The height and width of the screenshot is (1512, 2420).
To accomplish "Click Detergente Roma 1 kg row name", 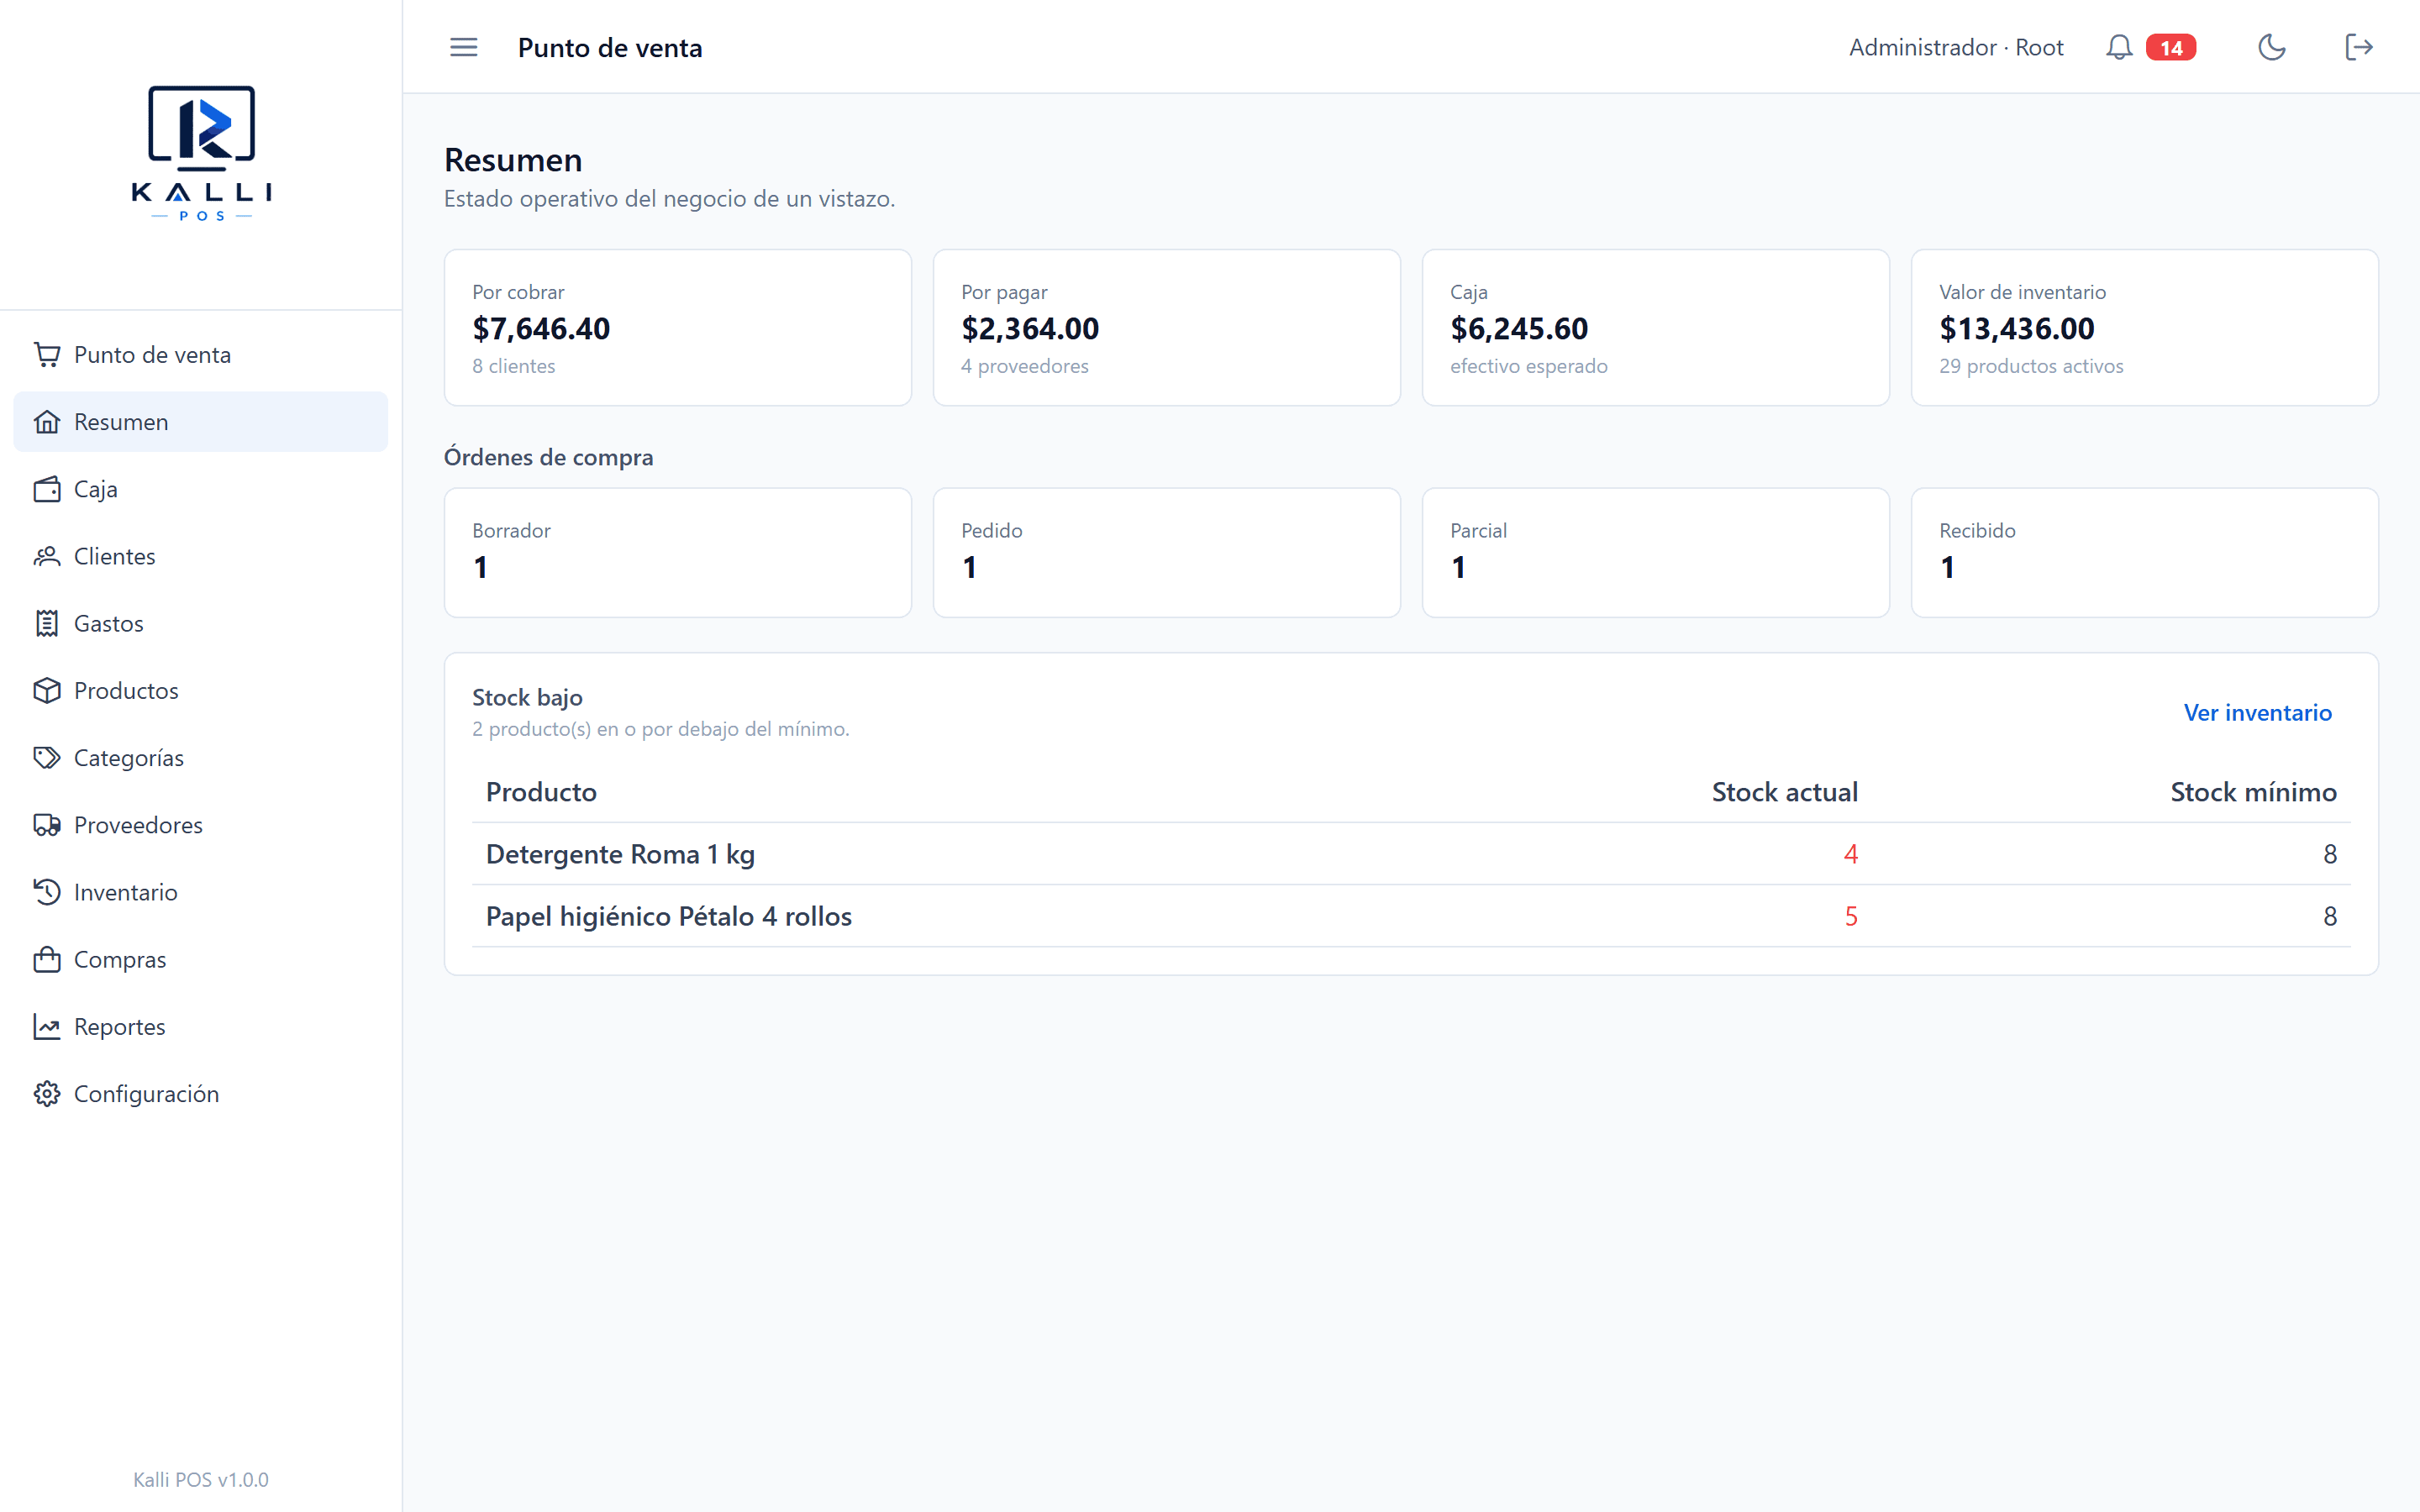I will tap(620, 854).
